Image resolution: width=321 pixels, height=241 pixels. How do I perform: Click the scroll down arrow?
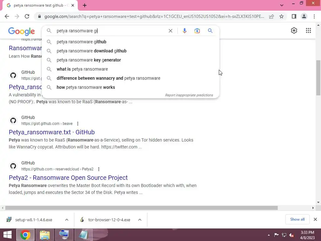click(318, 202)
